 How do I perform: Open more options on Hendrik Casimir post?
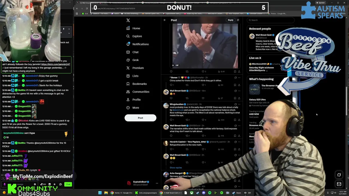[239, 142]
